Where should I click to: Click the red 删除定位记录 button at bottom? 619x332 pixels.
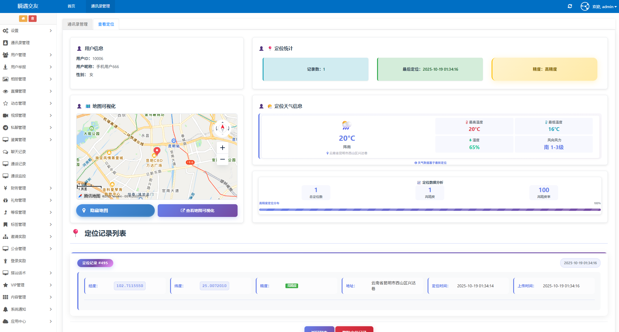coord(354,330)
